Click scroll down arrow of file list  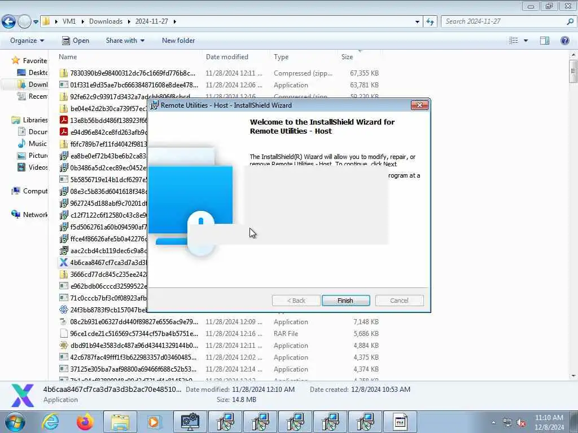tap(573, 376)
